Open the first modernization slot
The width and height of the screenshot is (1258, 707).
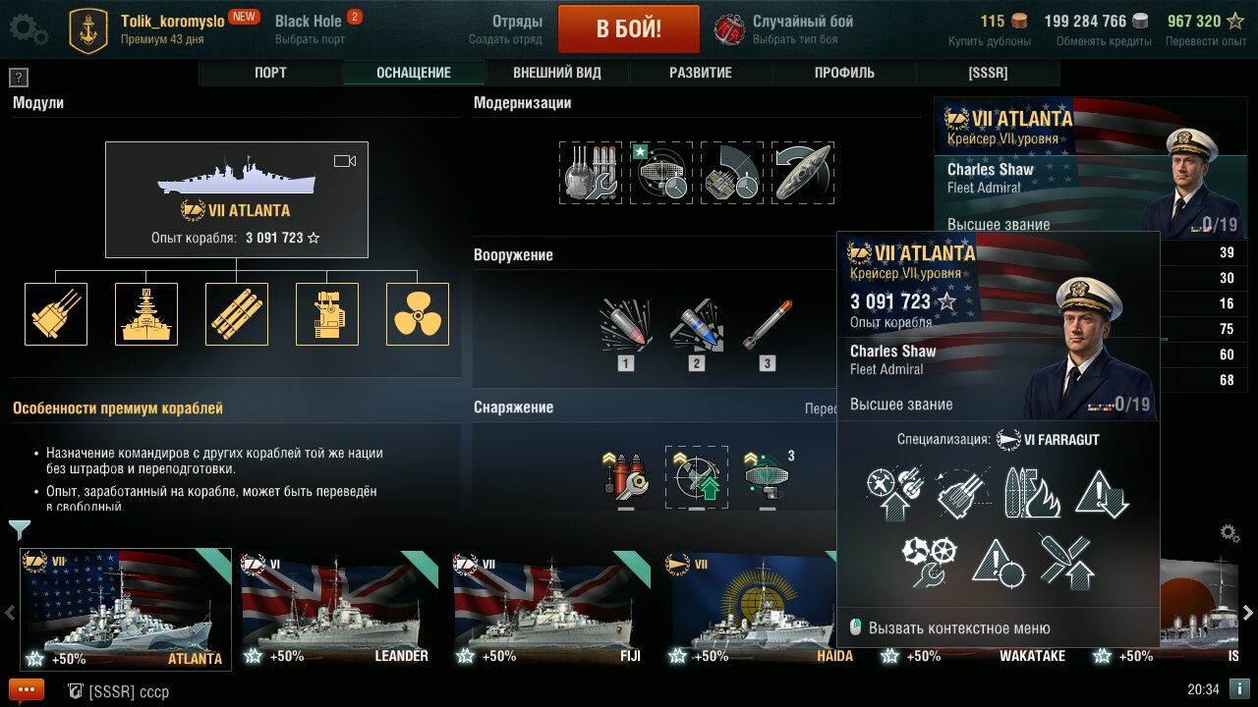pos(591,173)
